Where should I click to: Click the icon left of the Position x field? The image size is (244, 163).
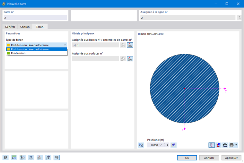(141, 145)
